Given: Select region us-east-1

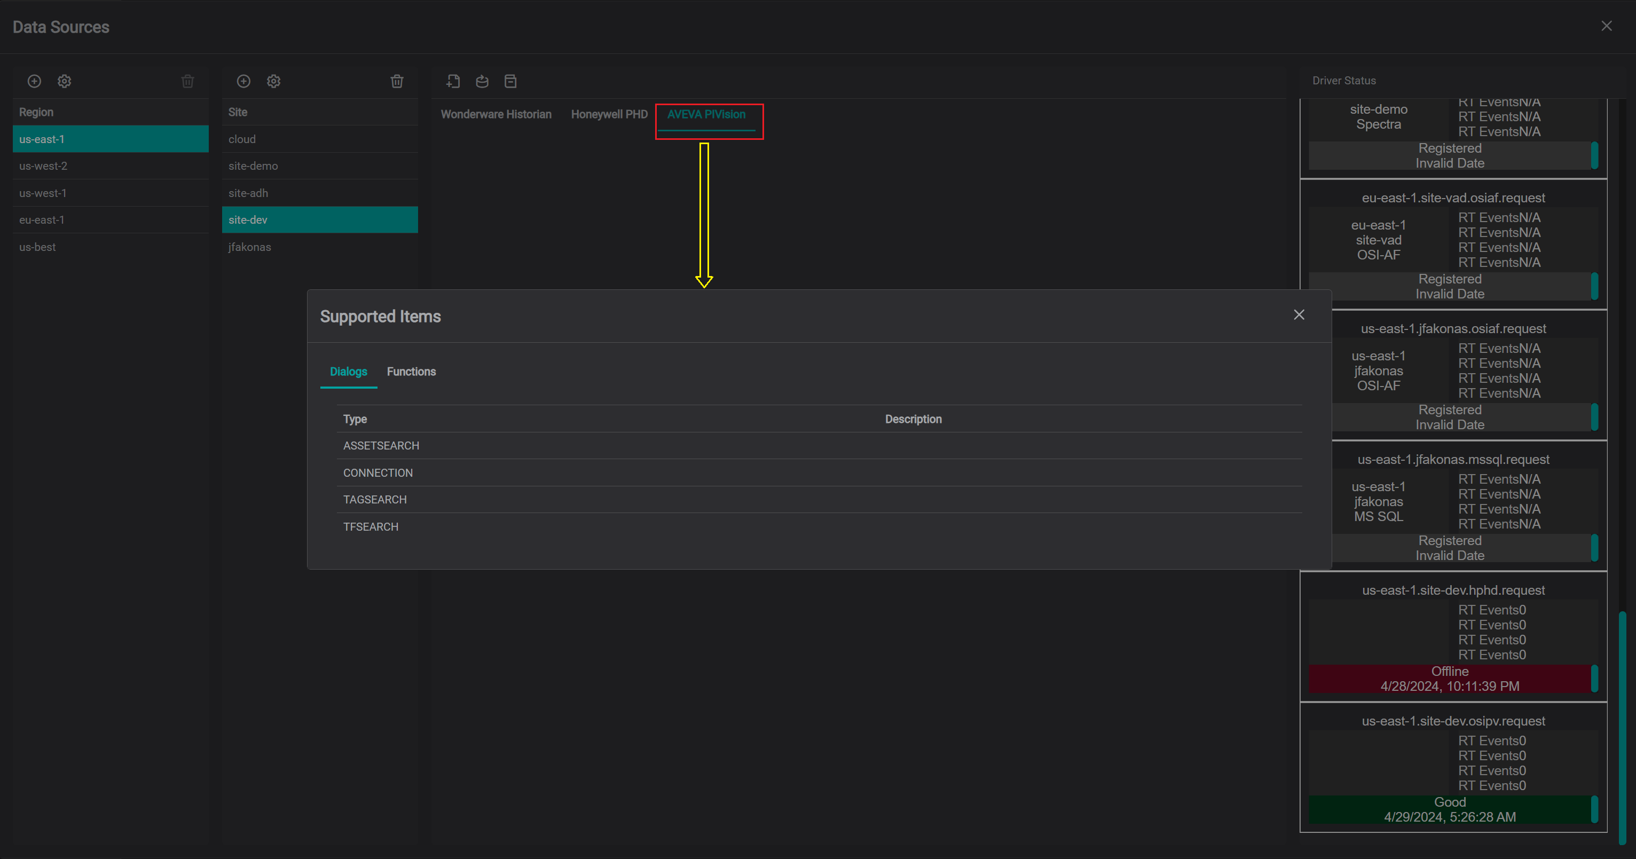Looking at the screenshot, I should pos(111,139).
